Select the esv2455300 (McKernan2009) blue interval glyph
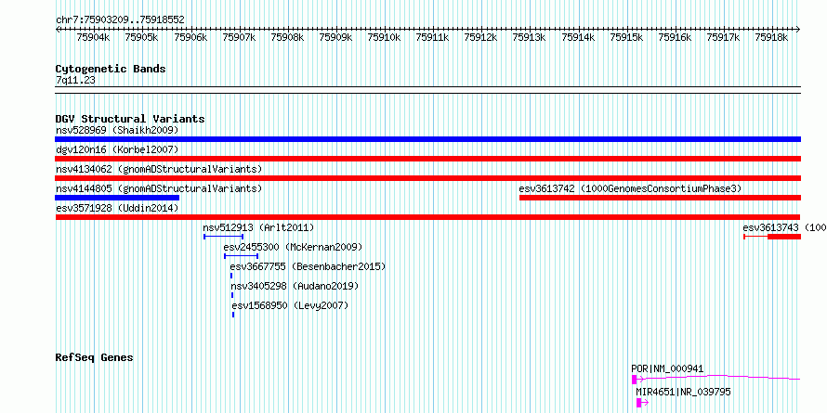This screenshot has height=413, width=827. [x=241, y=256]
